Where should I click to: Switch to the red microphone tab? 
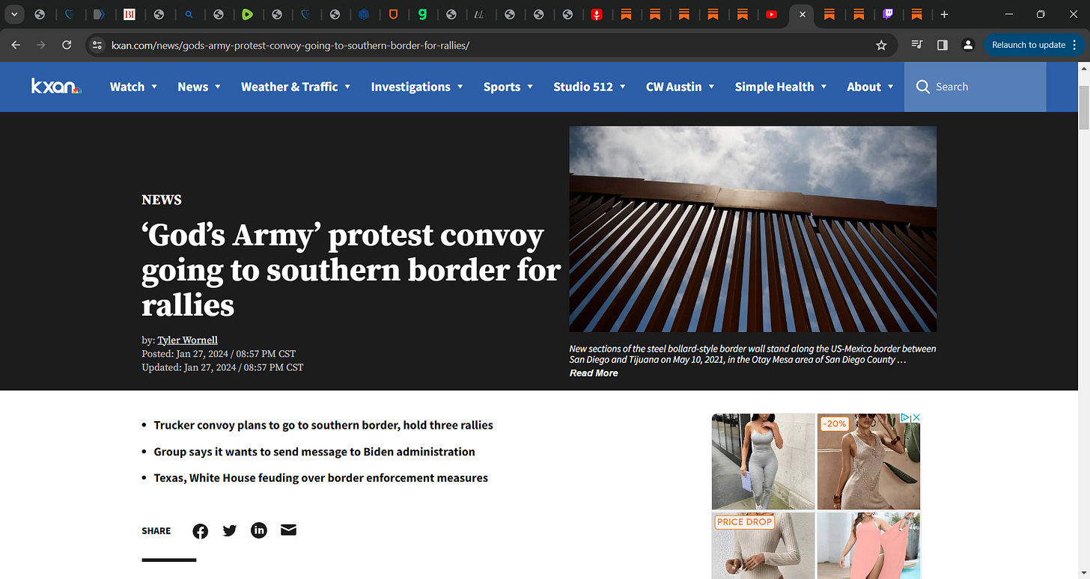click(x=597, y=14)
